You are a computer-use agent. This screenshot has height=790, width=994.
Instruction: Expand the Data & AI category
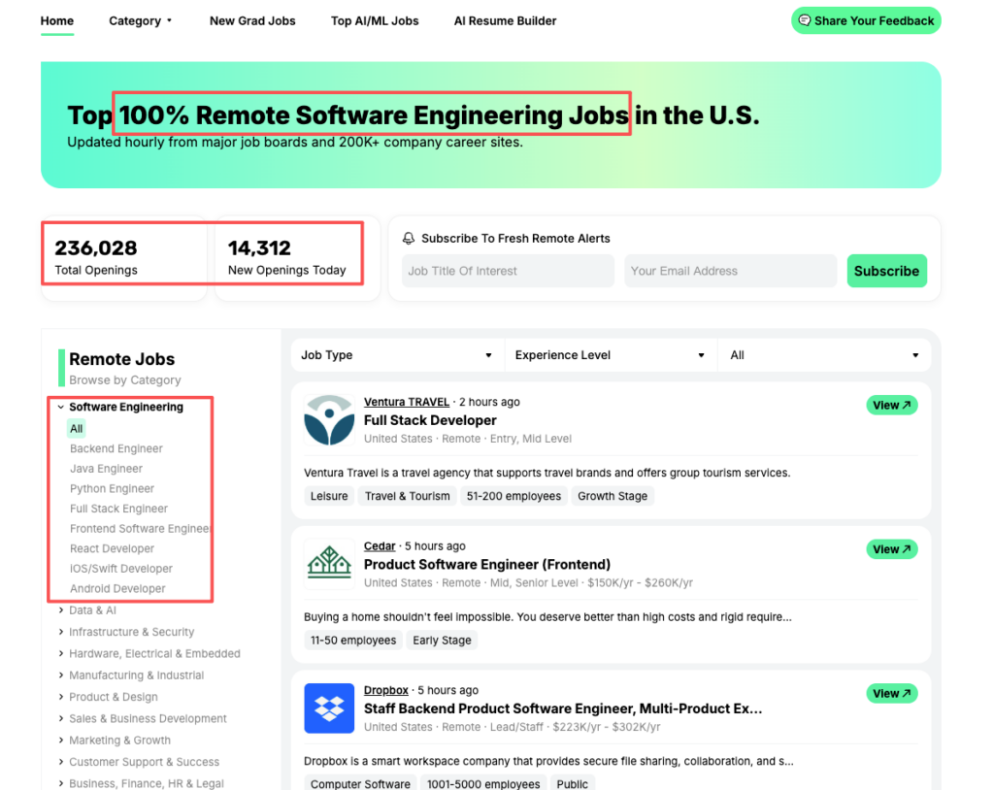(92, 610)
